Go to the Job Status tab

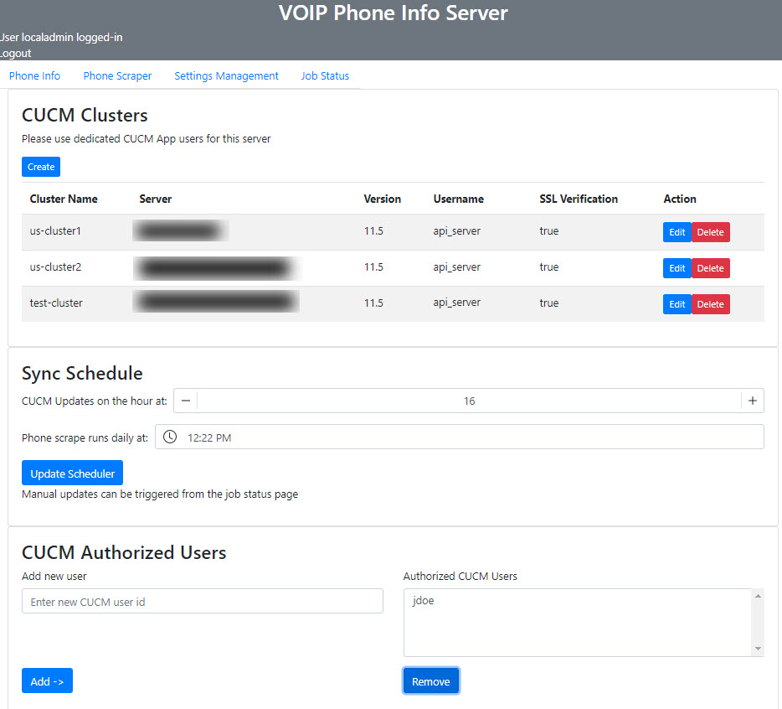click(325, 76)
